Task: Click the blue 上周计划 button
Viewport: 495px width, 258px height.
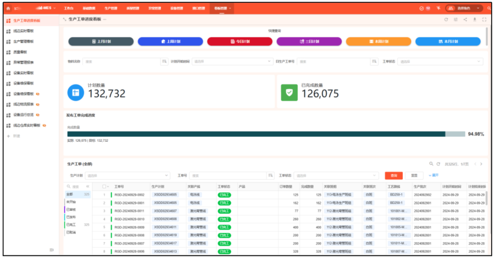Action: [x=170, y=41]
